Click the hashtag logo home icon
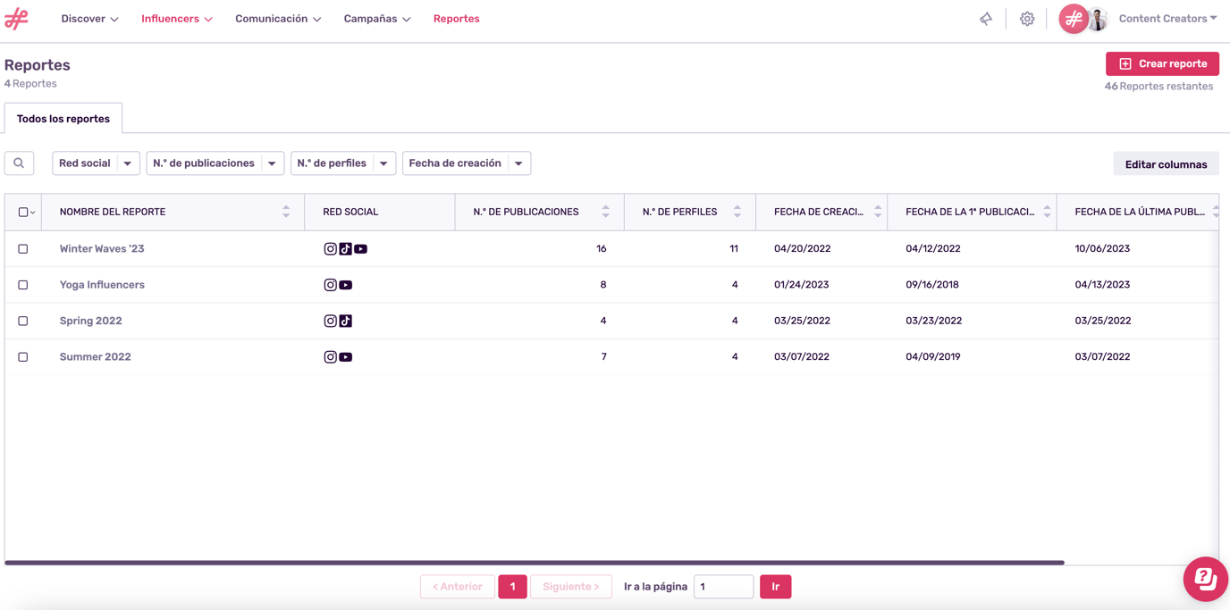This screenshot has width=1230, height=610. (16, 19)
